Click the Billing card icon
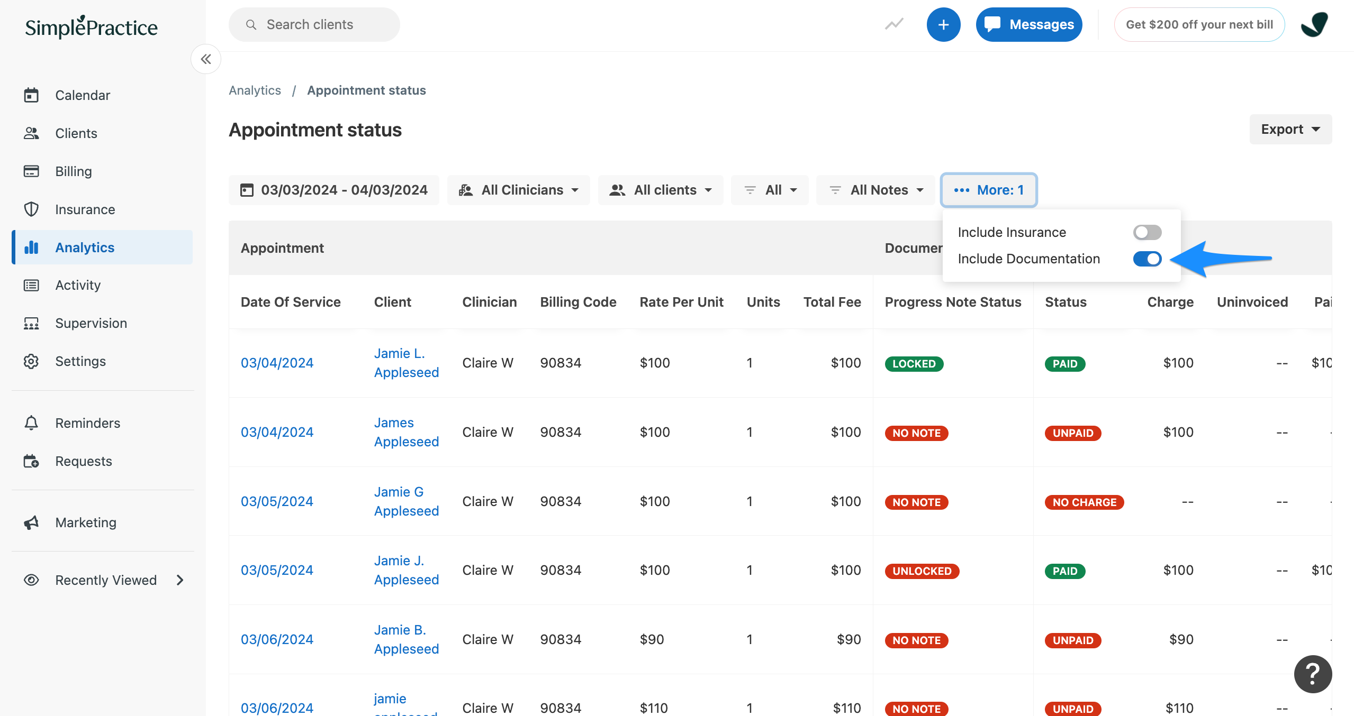This screenshot has height=716, width=1354. (x=31, y=171)
